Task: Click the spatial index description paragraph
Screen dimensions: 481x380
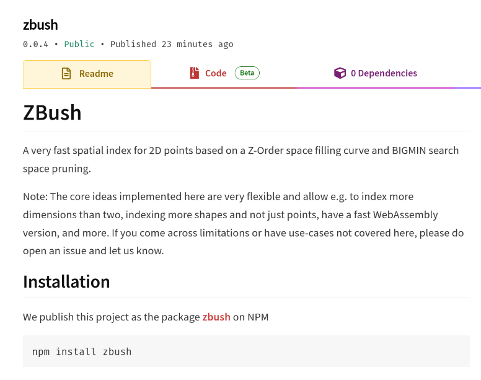Action: (240, 159)
